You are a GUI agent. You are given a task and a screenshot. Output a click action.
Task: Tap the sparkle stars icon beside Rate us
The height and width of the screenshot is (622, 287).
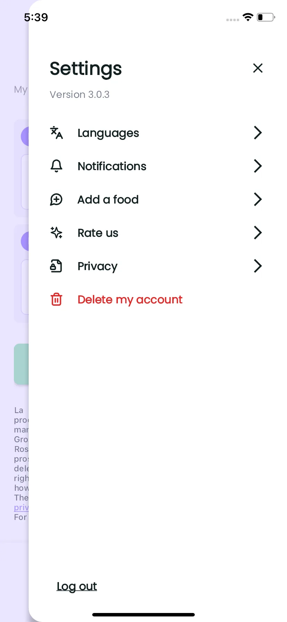56,233
